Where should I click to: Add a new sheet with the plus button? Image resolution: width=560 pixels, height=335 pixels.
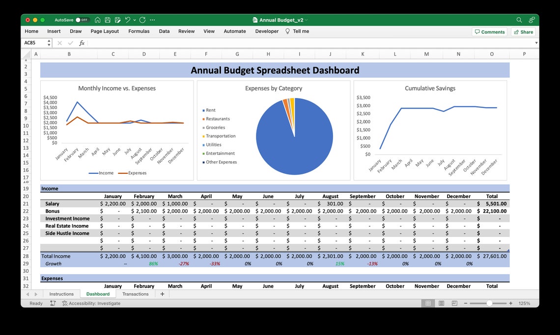coord(162,294)
